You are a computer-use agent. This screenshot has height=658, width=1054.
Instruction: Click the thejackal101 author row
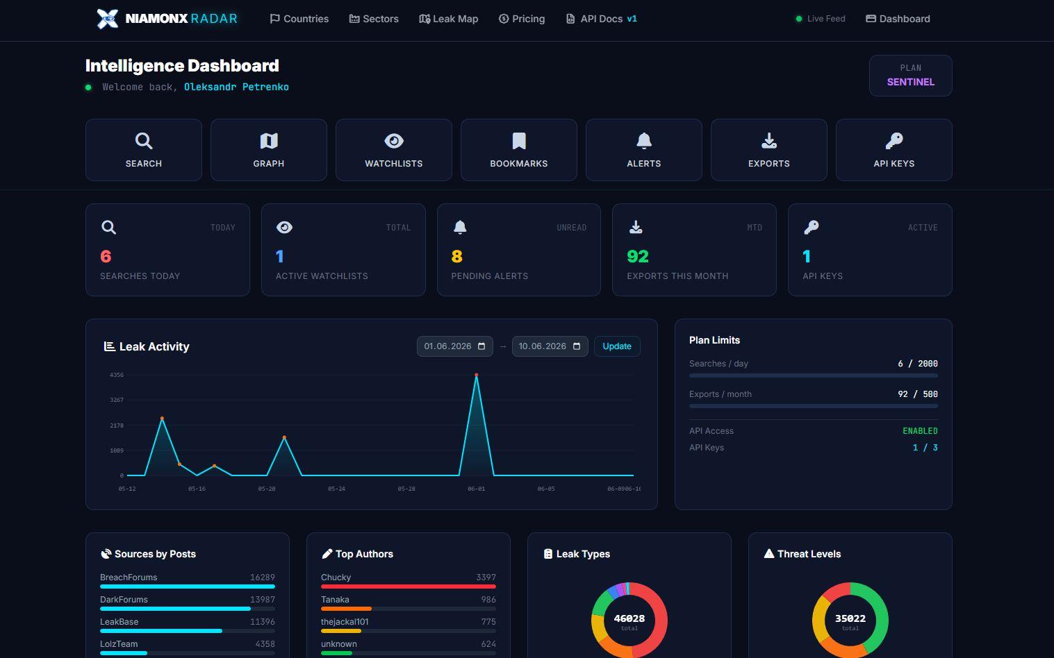(409, 625)
